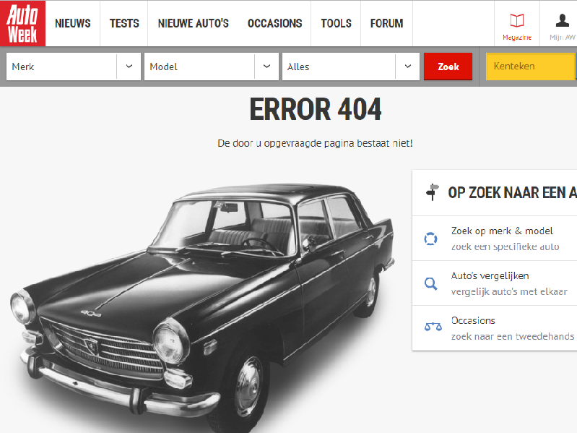Select the Model combo box field
This screenshot has height=433, width=577.
click(212, 67)
